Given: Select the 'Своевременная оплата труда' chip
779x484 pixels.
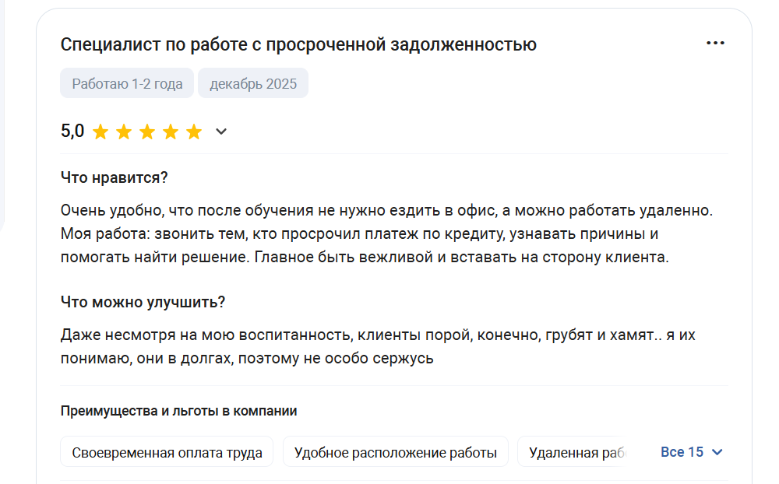Looking at the screenshot, I should point(167,452).
